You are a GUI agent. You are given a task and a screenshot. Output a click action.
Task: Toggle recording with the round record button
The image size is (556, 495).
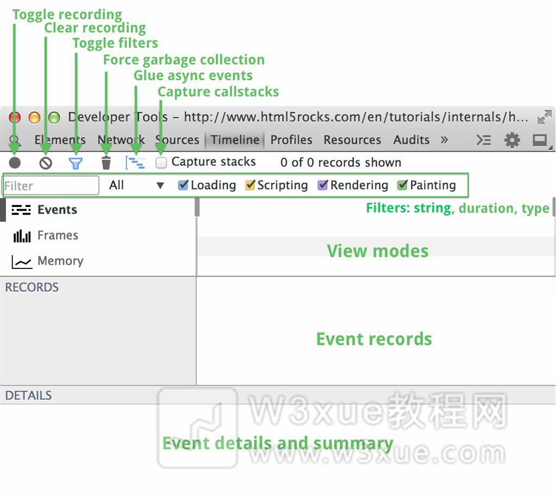pyautogui.click(x=15, y=163)
